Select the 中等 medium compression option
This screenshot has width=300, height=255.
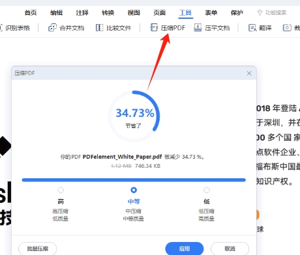134,190
